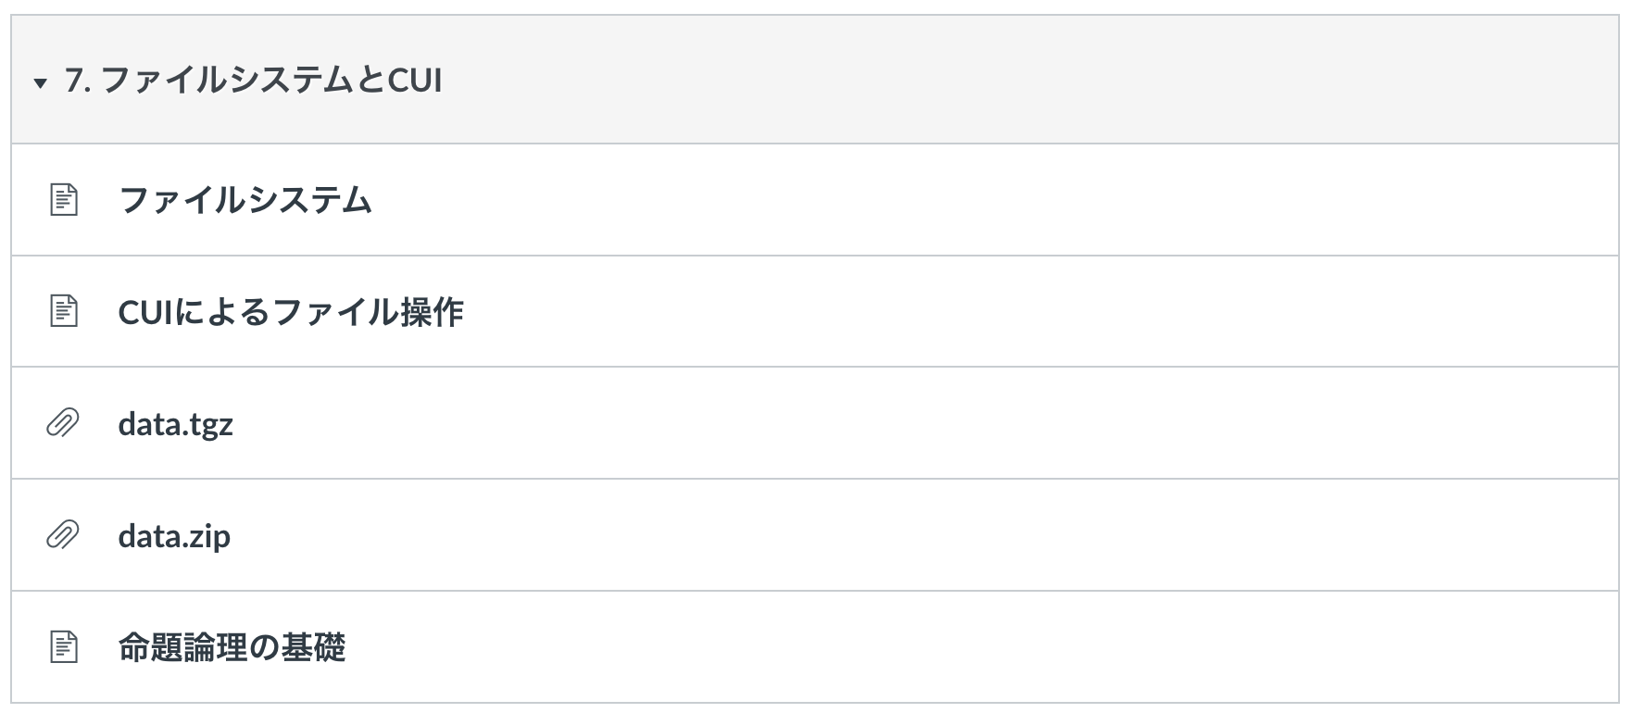
Task: Collapse the module 7 disclosure triangle
Action: 40,83
